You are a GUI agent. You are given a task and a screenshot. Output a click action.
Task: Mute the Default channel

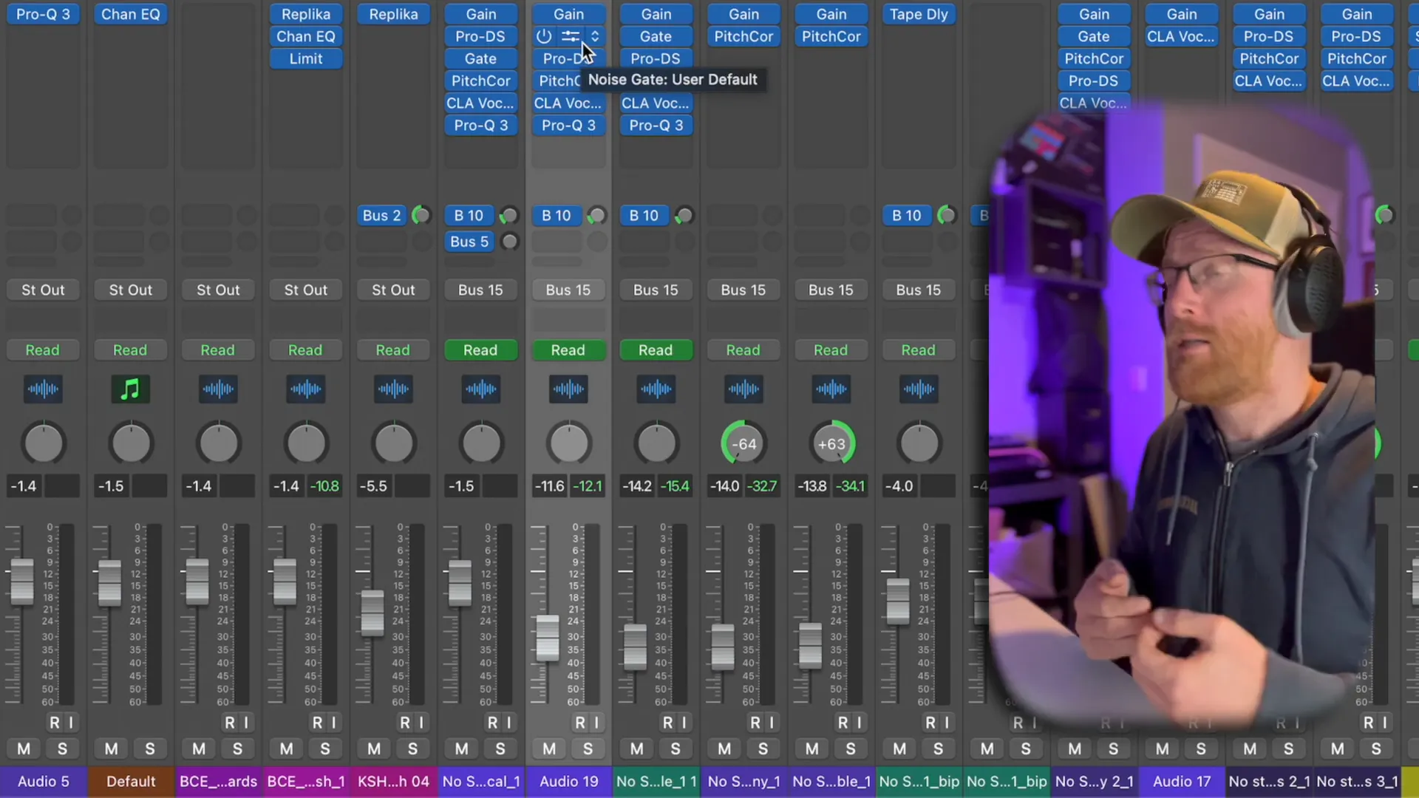pyautogui.click(x=111, y=749)
